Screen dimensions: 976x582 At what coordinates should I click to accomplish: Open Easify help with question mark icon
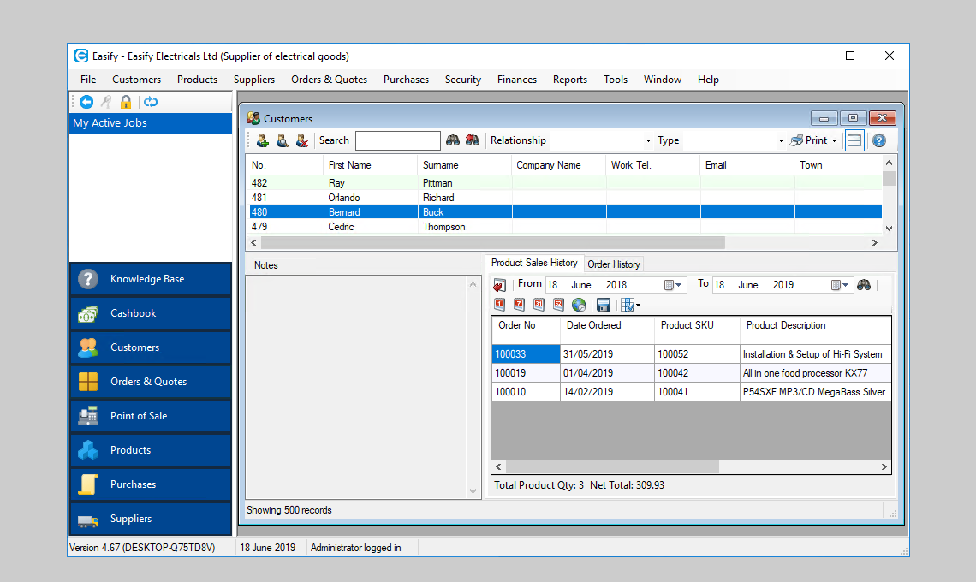(x=881, y=140)
